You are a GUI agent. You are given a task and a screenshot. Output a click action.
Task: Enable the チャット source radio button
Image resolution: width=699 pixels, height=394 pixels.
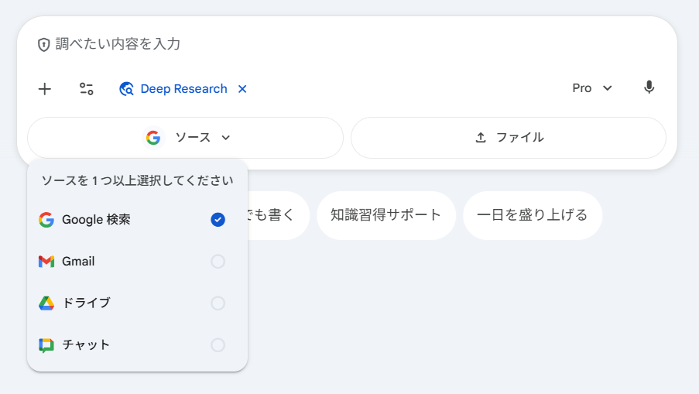point(218,345)
